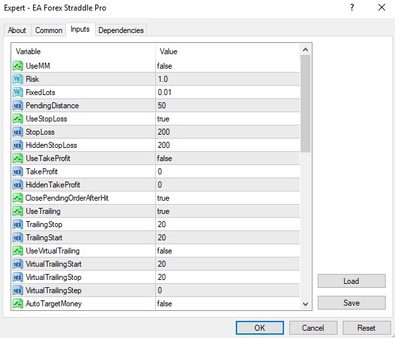Viewport: 395px width, 338px height.
Task: Click the integer icon beside VirtualTrailingStart
Action: (x=18, y=264)
